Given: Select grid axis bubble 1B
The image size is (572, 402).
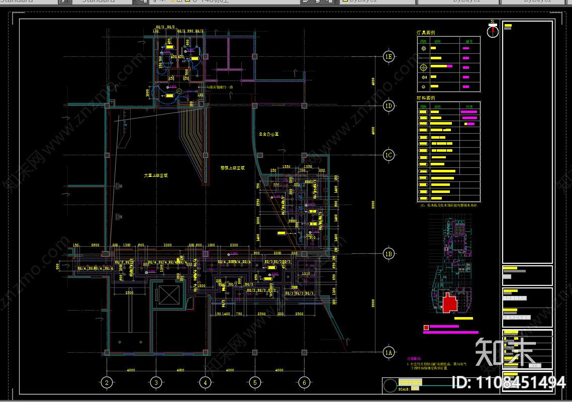Looking at the screenshot, I should (389, 254).
